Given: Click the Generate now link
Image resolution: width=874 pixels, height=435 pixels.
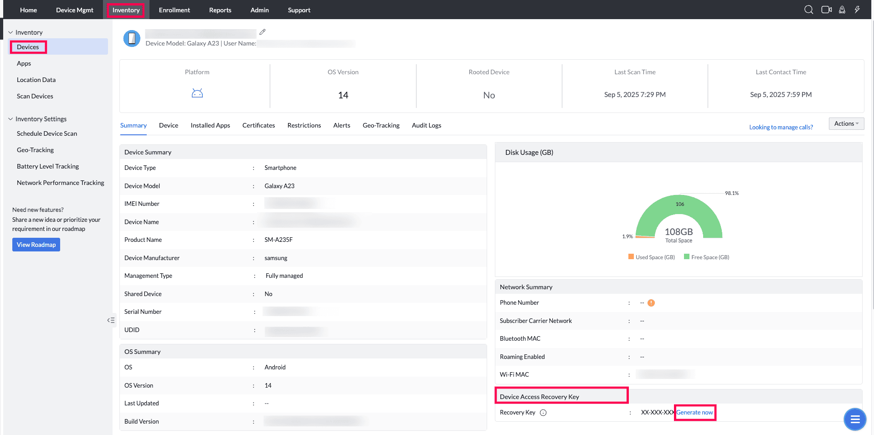Looking at the screenshot, I should click(694, 413).
